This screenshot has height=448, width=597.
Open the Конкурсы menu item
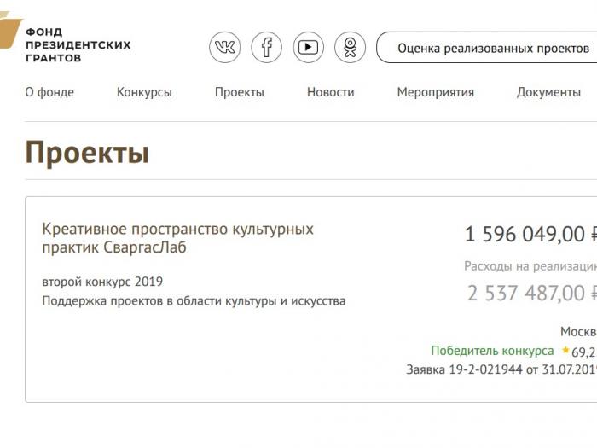click(x=144, y=92)
